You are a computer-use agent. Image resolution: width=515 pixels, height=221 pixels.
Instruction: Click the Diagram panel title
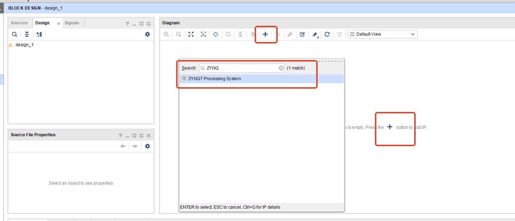tap(171, 23)
